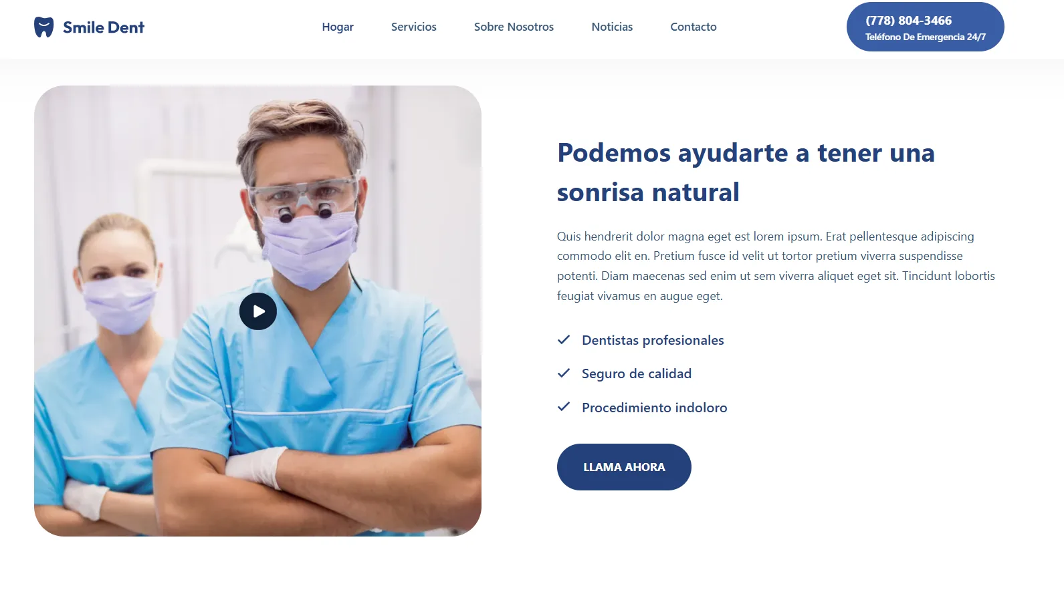Viewport: 1064px width, 600px height.
Task: Click the tooth logo icon
Action: click(43, 27)
